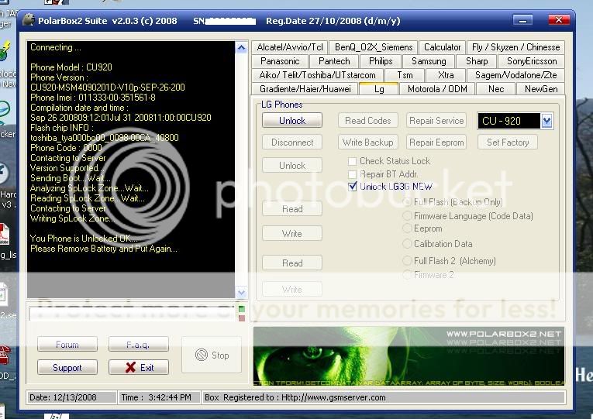Viewport: 593px width, 419px height.
Task: Select Full Flash 2 (Alchemy) radio
Action: pyautogui.click(x=407, y=261)
